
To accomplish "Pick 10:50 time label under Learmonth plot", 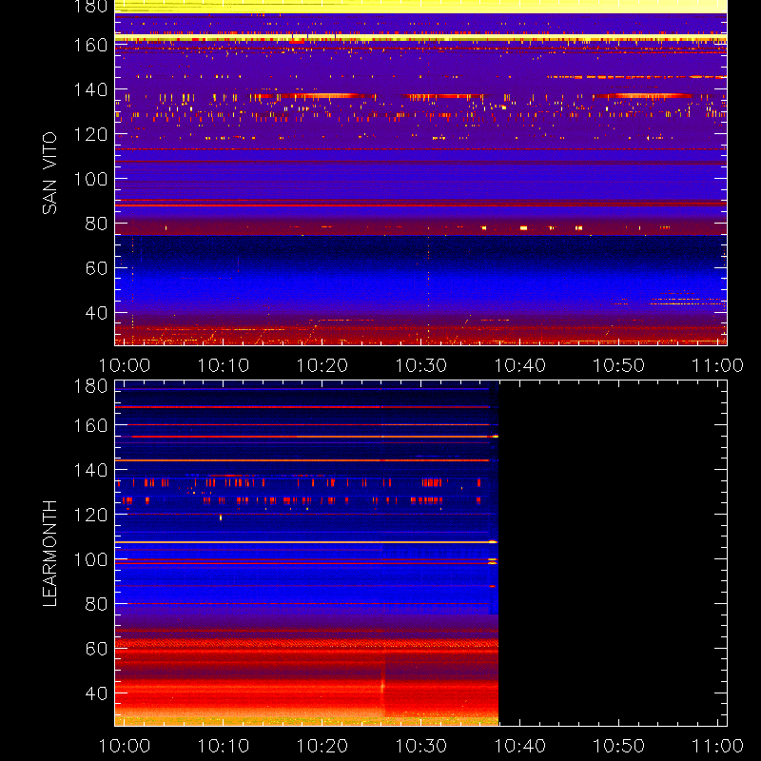I will pos(619,746).
